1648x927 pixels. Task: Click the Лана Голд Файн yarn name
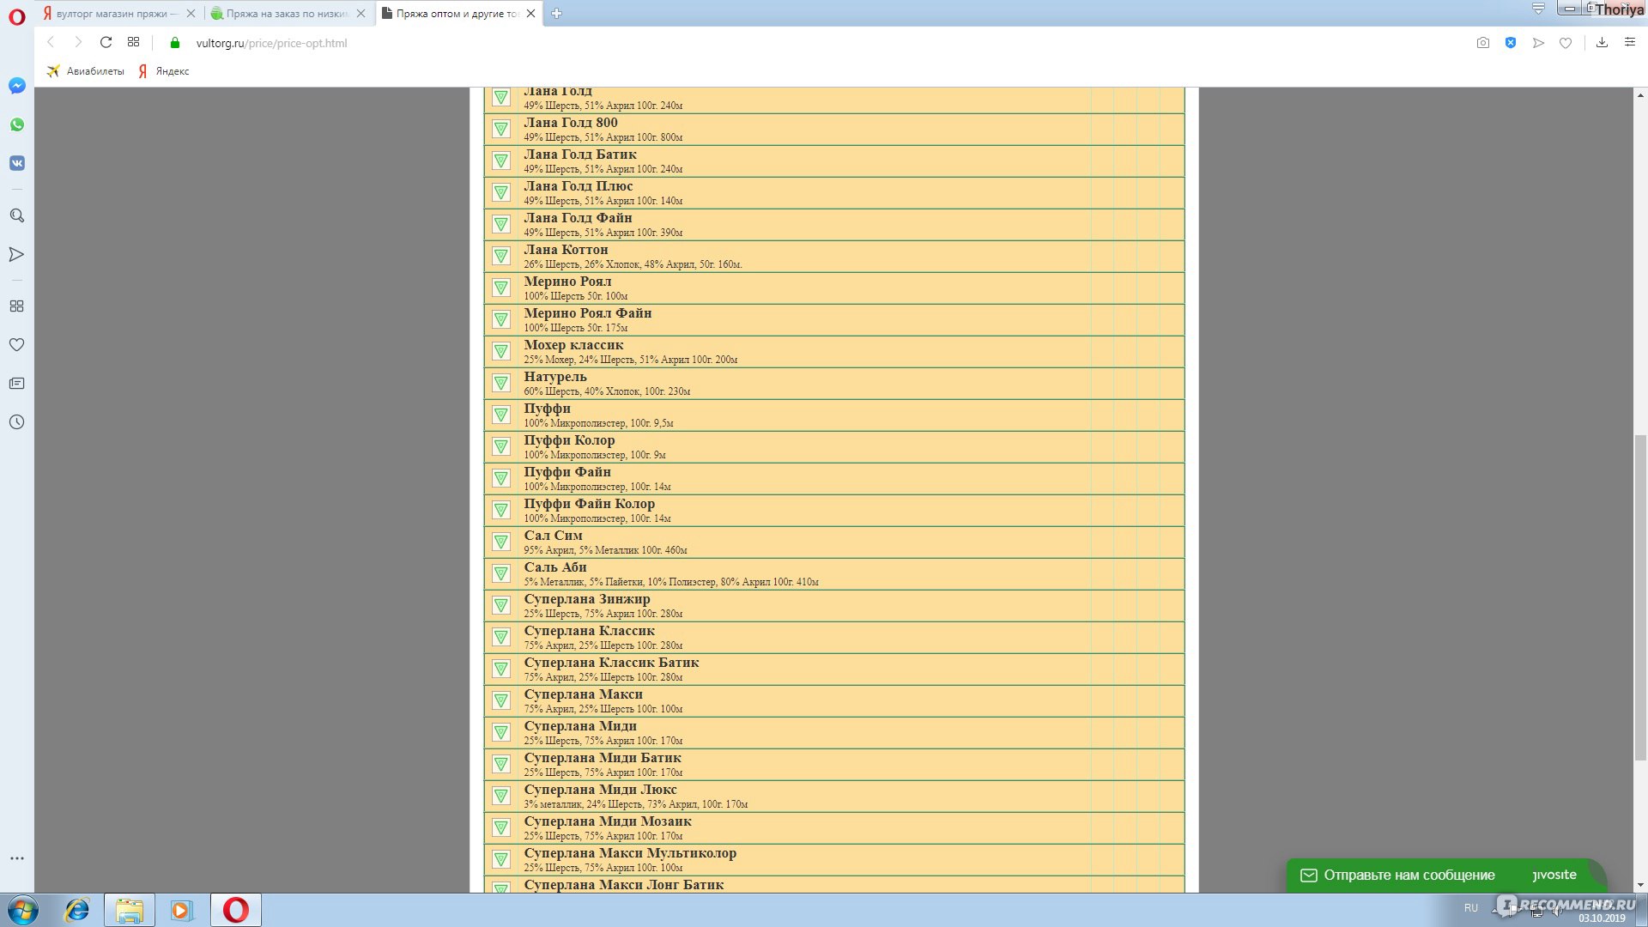point(579,218)
